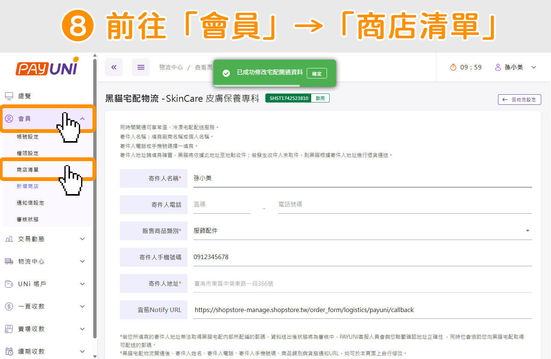551x359 pixels.
Task: Open 審核狀態 submenu item
Action: click(x=28, y=219)
